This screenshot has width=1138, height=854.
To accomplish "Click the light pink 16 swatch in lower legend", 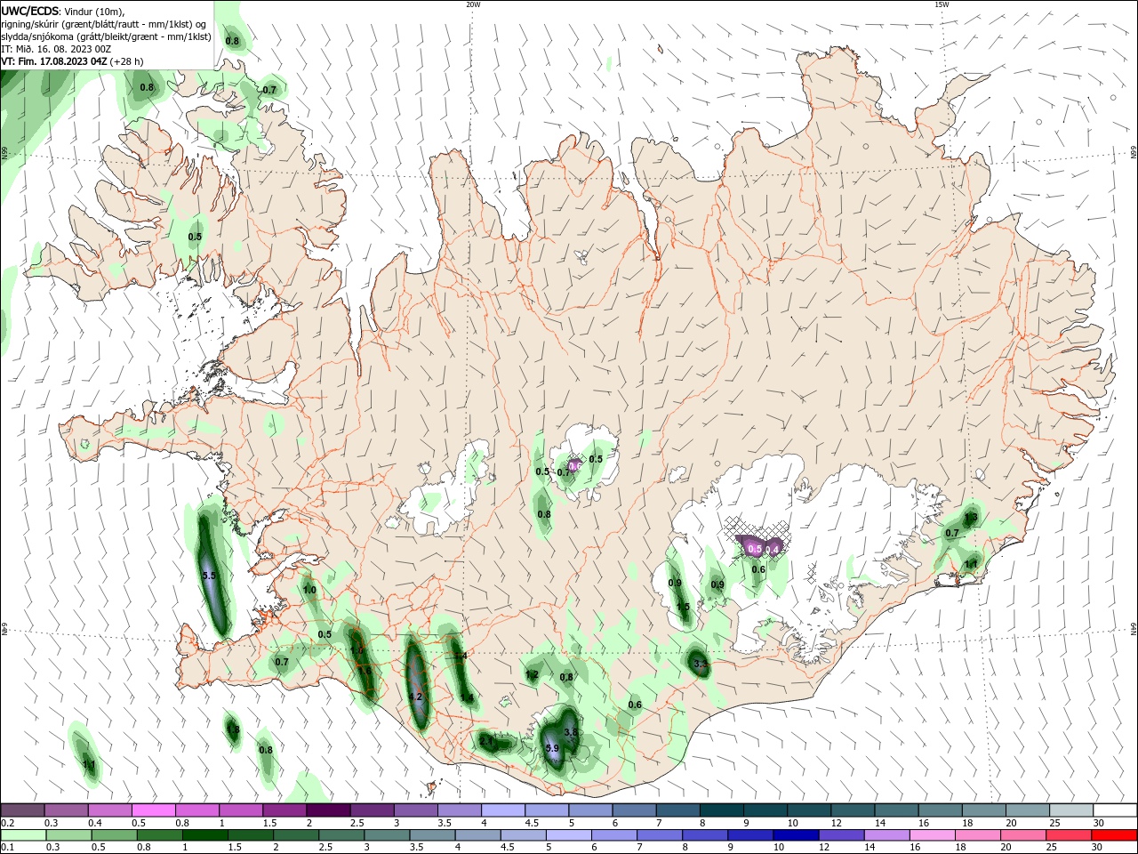I will coord(933,835).
